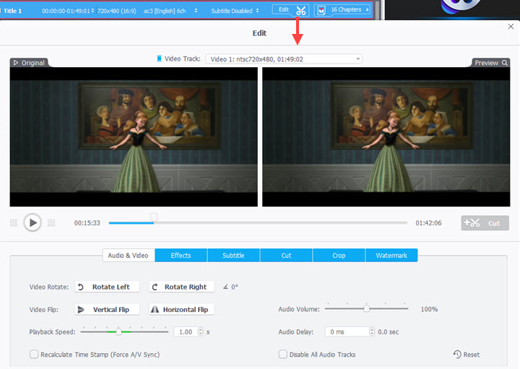The width and height of the screenshot is (520, 369).
Task: Click the Reset link text
Action: click(x=472, y=355)
